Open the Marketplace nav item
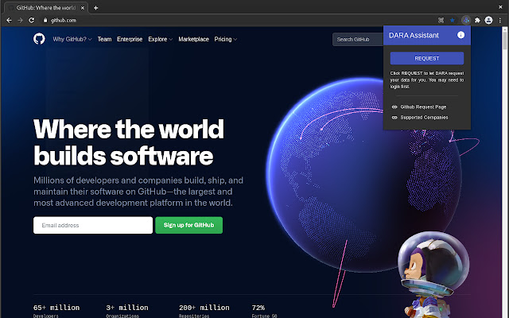509x318 pixels. click(193, 39)
